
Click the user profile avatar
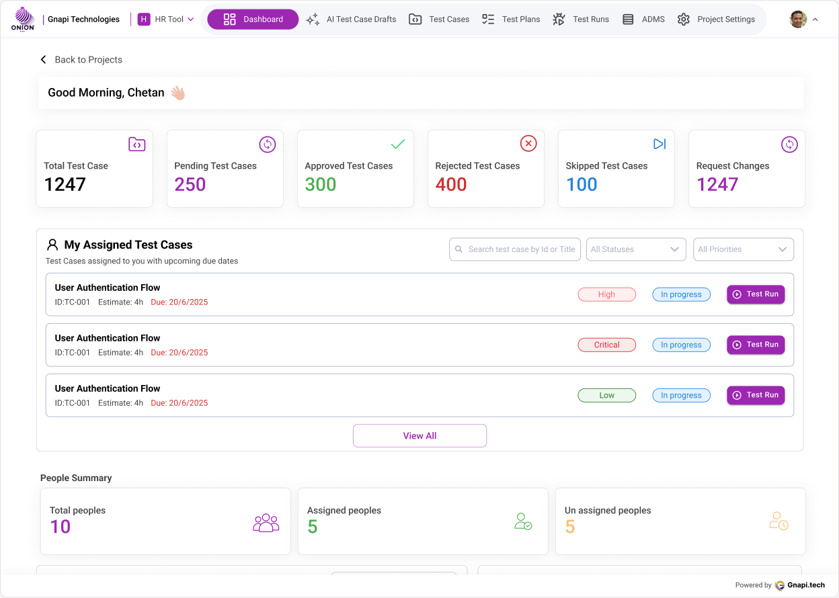[798, 19]
